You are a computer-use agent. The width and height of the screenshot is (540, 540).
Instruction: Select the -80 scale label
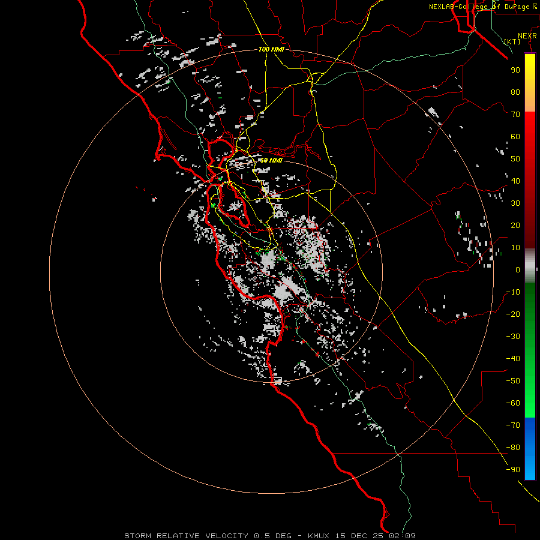(x=513, y=448)
